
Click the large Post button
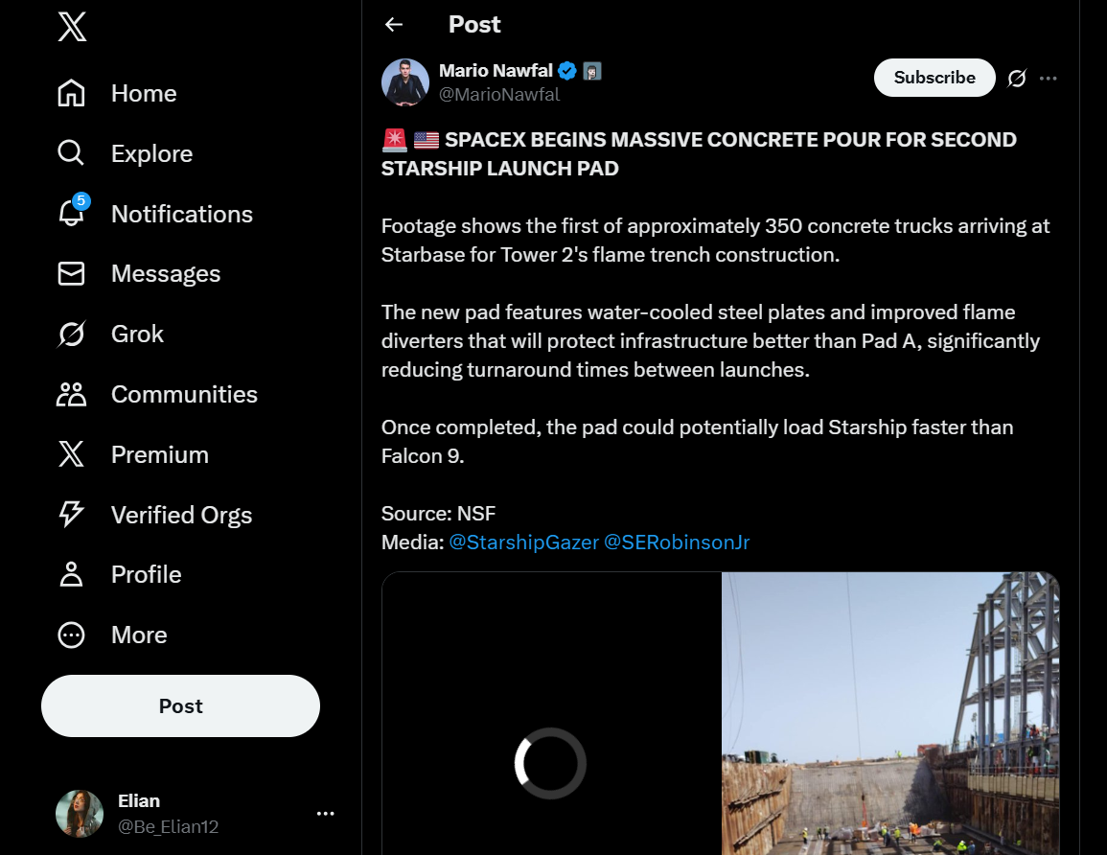[180, 706]
